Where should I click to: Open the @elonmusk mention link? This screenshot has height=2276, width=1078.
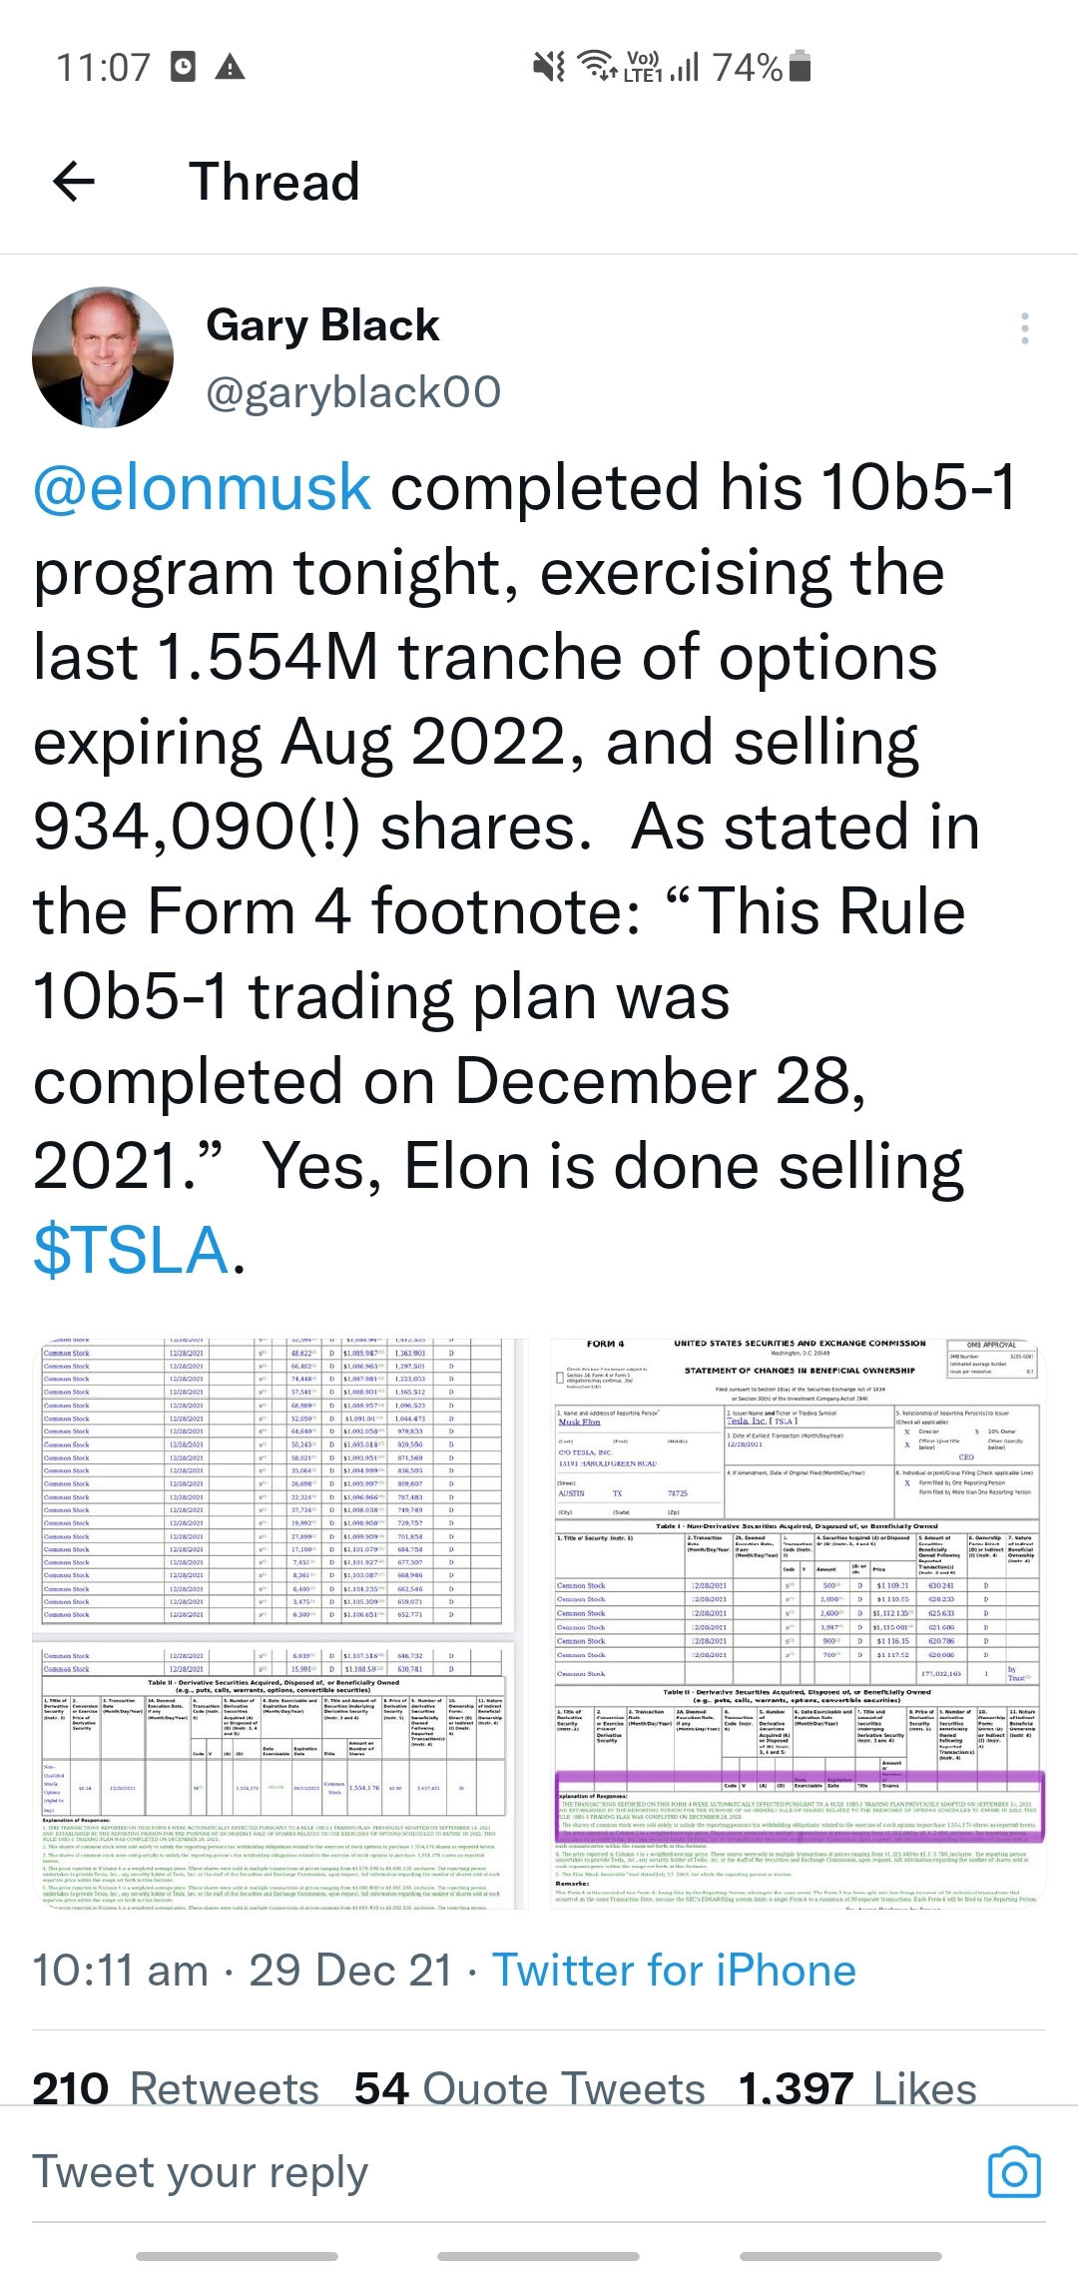pyautogui.click(x=203, y=488)
